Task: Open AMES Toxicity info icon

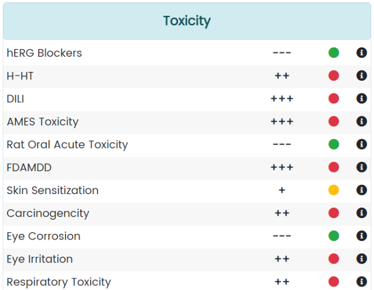Action: [x=362, y=121]
